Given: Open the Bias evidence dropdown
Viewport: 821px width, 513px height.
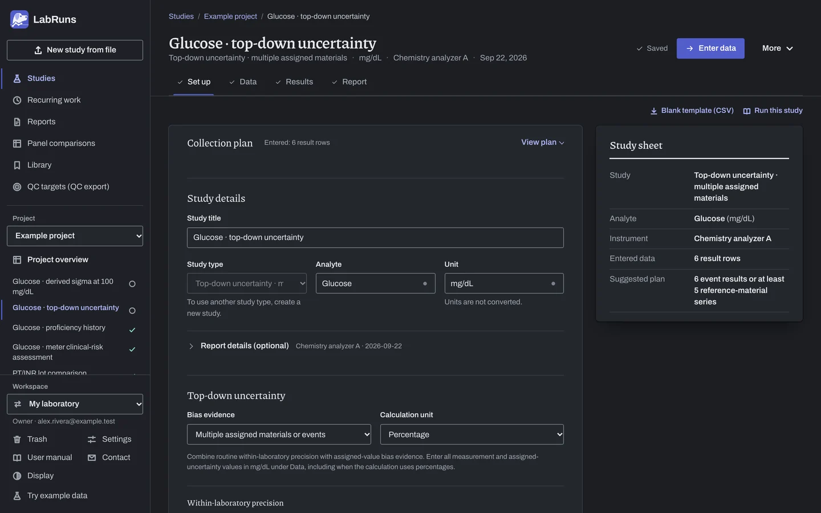Looking at the screenshot, I should pyautogui.click(x=279, y=434).
